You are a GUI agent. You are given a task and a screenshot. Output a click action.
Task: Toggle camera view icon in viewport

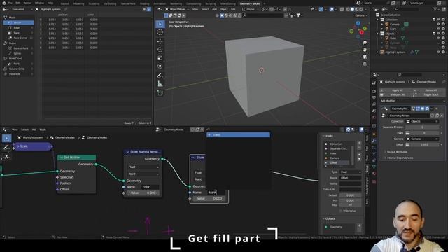click(x=365, y=57)
